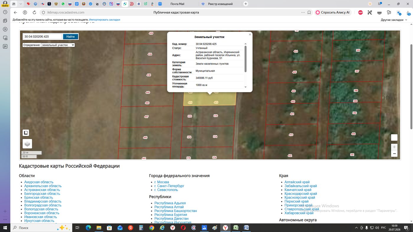Click the Найти search button
This screenshot has width=413, height=232.
click(71, 37)
